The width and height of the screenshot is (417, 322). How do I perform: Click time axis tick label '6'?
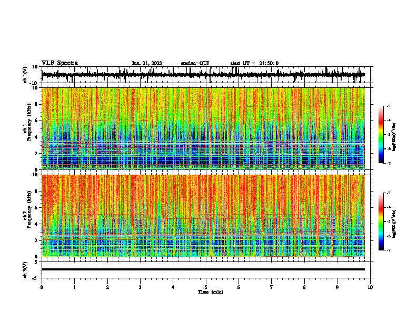pos(239,287)
